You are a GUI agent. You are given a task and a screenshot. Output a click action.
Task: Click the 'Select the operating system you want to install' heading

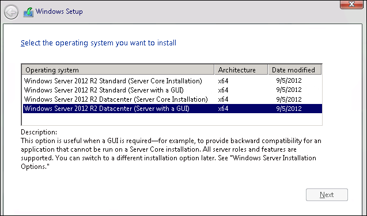tap(99, 43)
